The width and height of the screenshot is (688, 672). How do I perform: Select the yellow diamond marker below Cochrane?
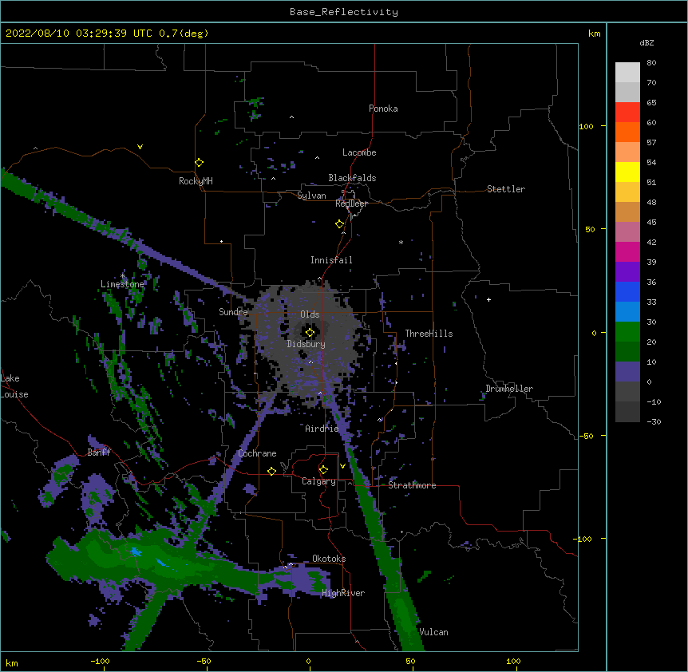(x=271, y=471)
